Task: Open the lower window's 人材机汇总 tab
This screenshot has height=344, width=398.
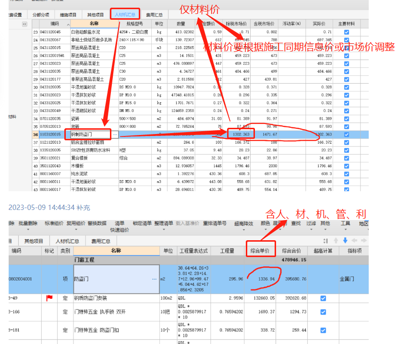Action: pos(67,241)
